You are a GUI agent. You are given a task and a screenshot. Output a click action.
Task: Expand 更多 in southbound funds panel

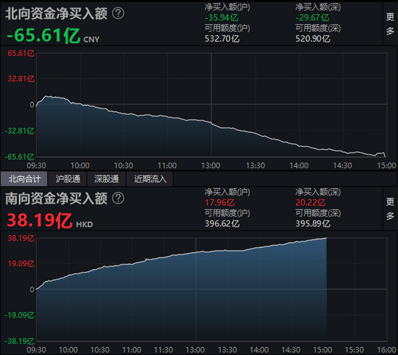coord(390,209)
